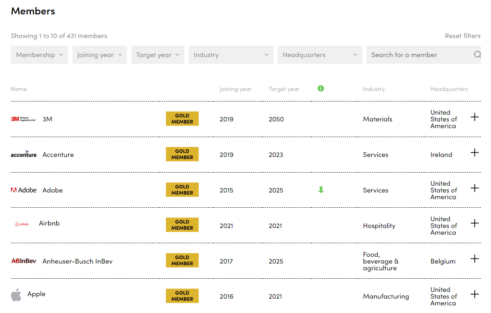
Task: Click Apple's joining year 2016
Action: [x=226, y=297]
